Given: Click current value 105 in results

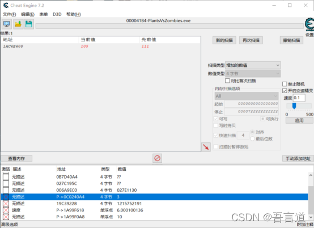Looking at the screenshot, I should (x=84, y=47).
